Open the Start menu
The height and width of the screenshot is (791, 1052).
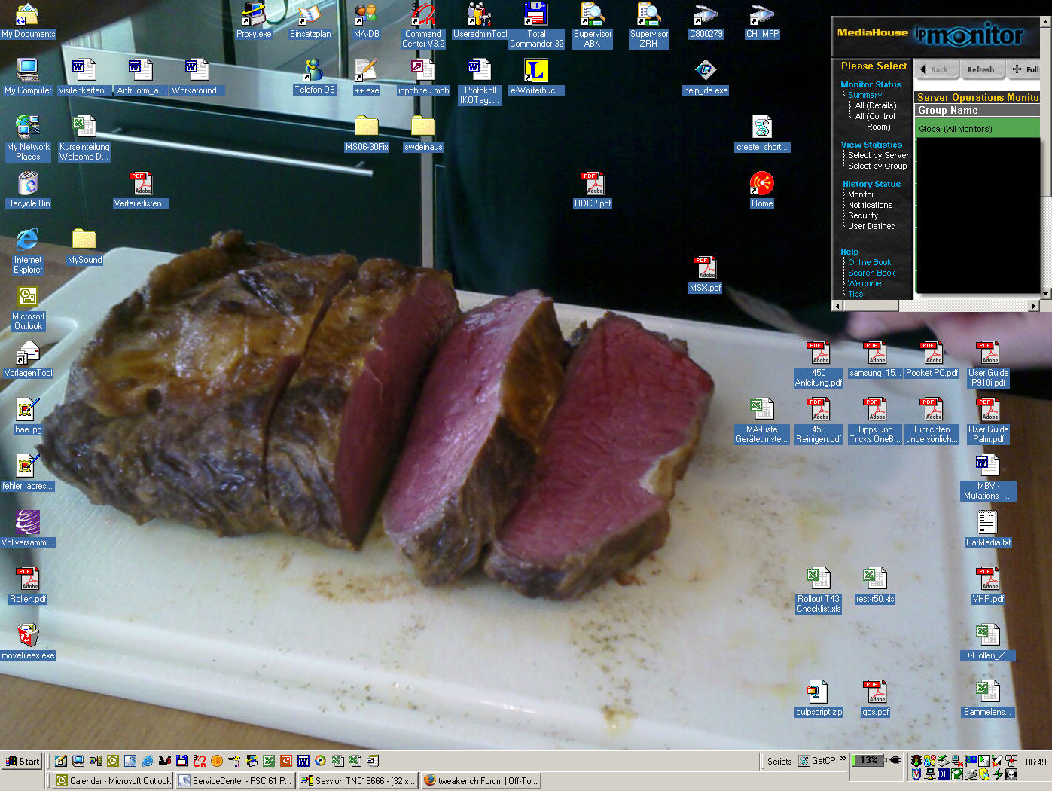point(22,761)
